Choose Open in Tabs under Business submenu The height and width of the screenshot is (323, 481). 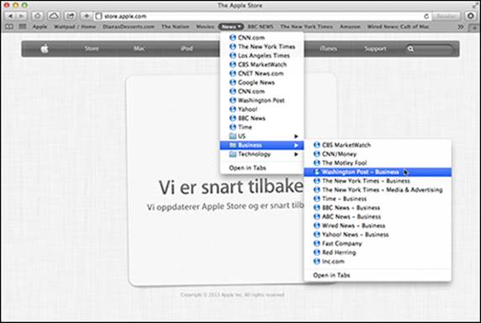pyautogui.click(x=331, y=275)
